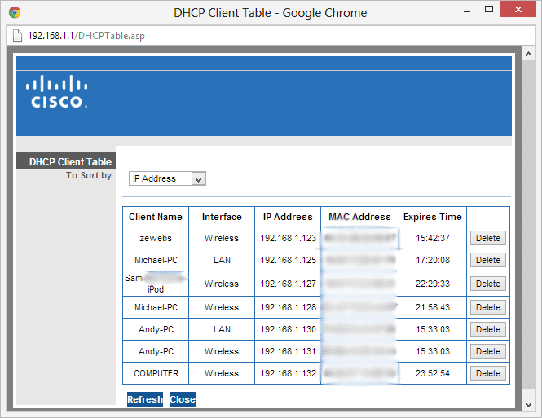
Task: Click the IP Address column header
Action: coord(288,217)
